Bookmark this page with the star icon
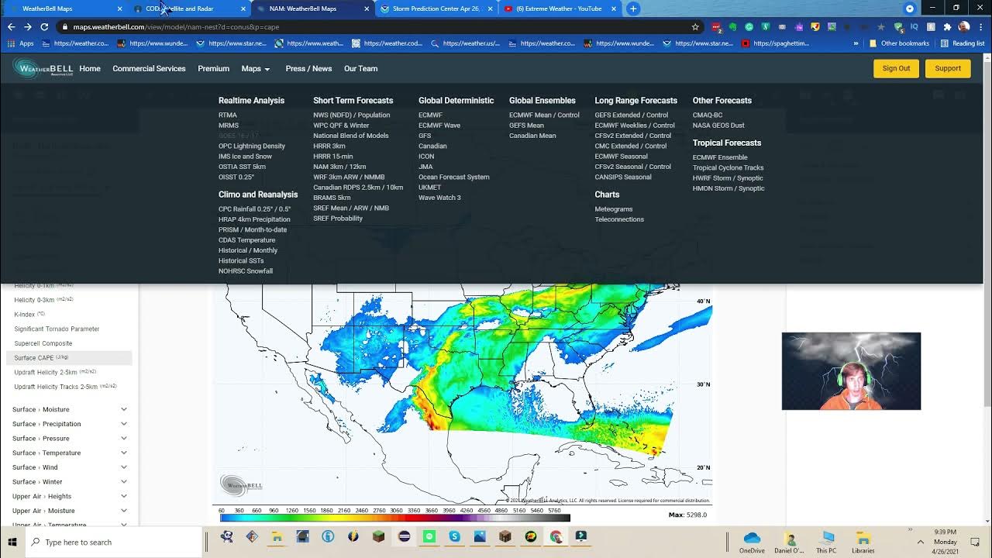 point(695,26)
